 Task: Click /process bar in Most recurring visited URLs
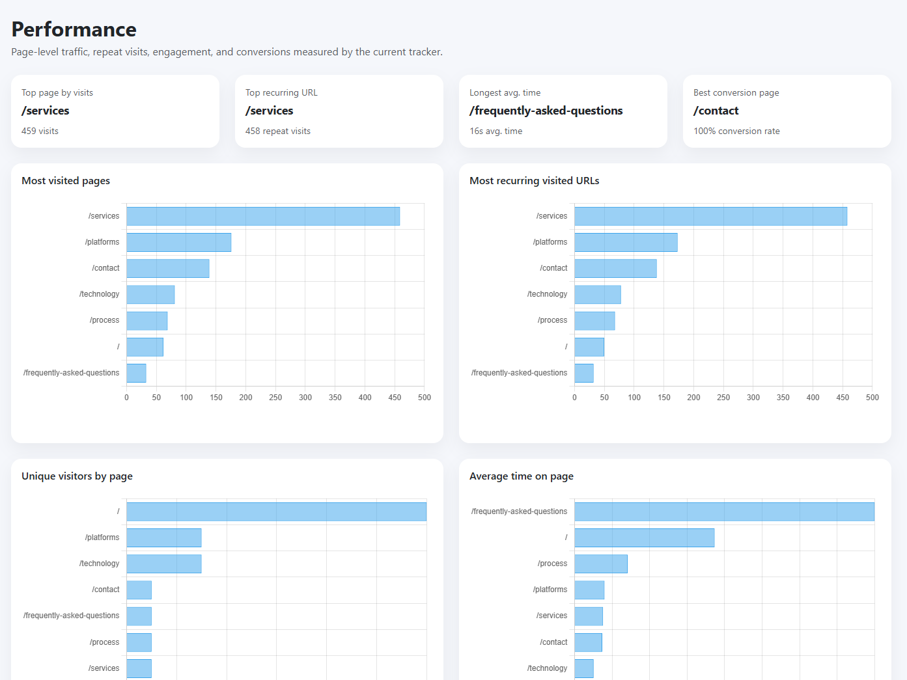click(x=594, y=321)
